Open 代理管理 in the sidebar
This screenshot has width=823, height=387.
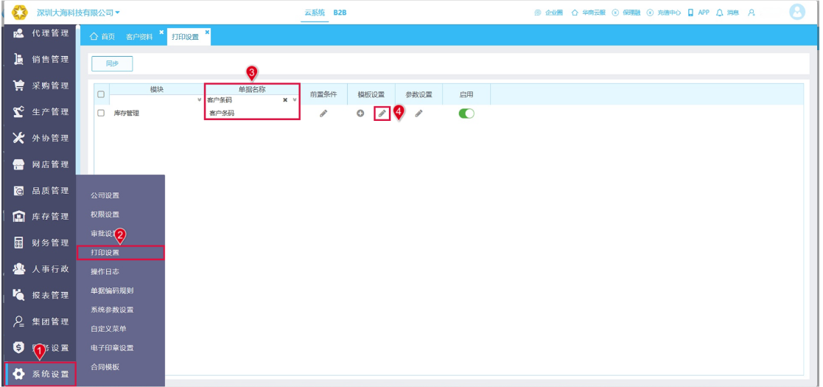coord(40,33)
